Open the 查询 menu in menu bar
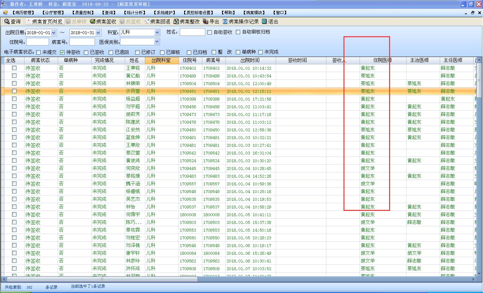 109,13
